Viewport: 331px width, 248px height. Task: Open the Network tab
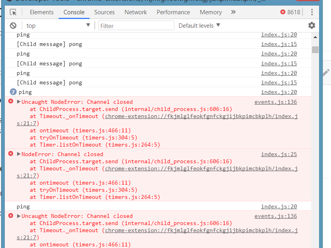click(136, 12)
